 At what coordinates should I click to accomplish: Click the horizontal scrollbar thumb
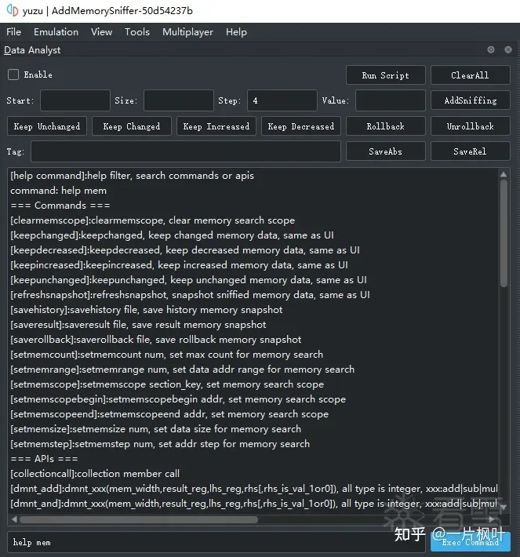[139, 519]
